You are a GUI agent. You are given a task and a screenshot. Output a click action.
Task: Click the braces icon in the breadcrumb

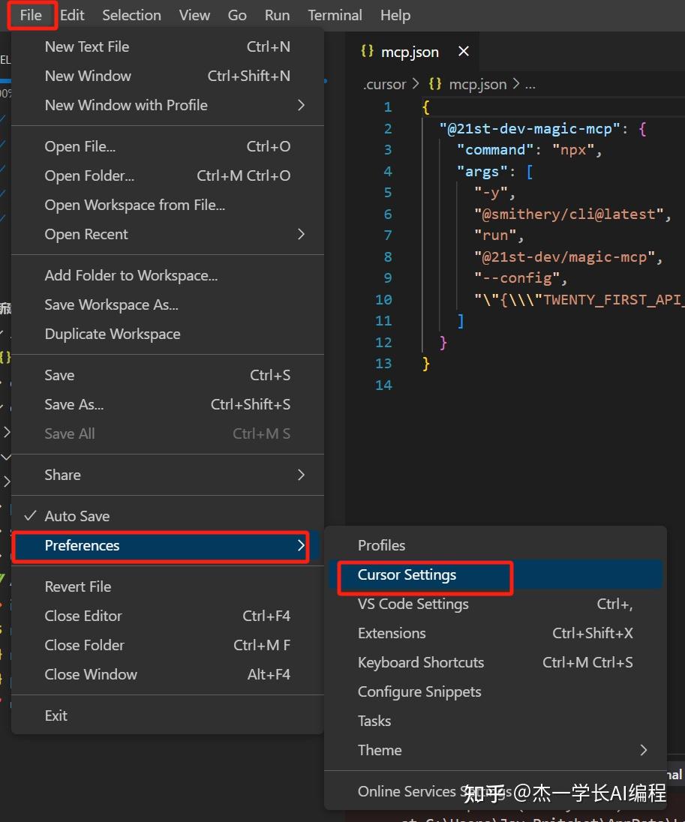434,84
